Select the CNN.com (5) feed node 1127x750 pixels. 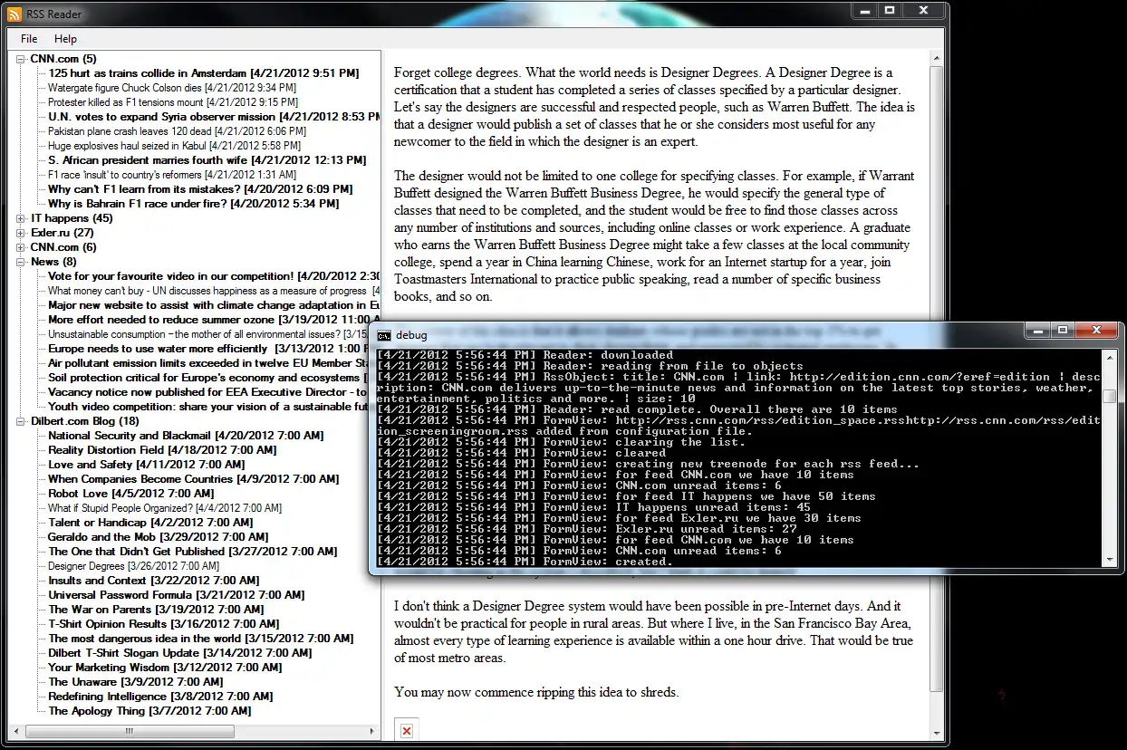pyautogui.click(x=63, y=59)
